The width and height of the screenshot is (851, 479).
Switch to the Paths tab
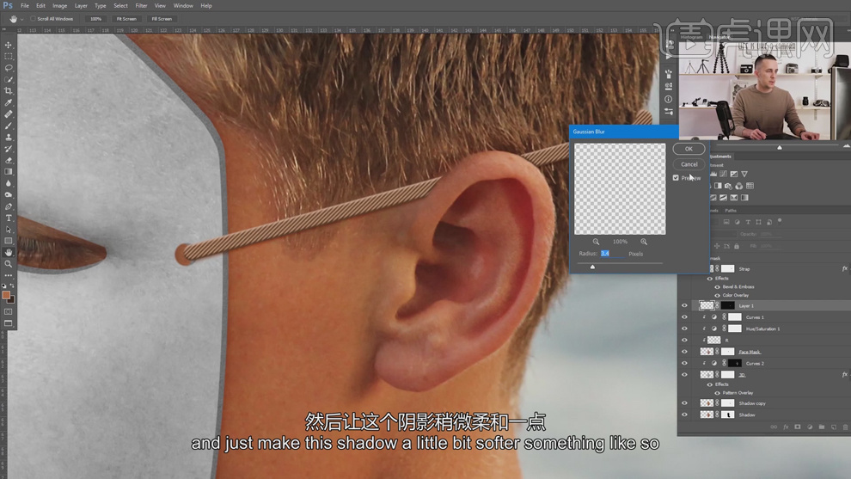[731, 210]
